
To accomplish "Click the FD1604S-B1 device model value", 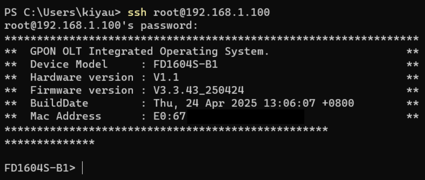I will [x=185, y=64].
